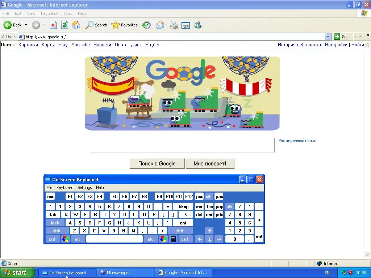Click the Мне повезёт! button

(210, 164)
